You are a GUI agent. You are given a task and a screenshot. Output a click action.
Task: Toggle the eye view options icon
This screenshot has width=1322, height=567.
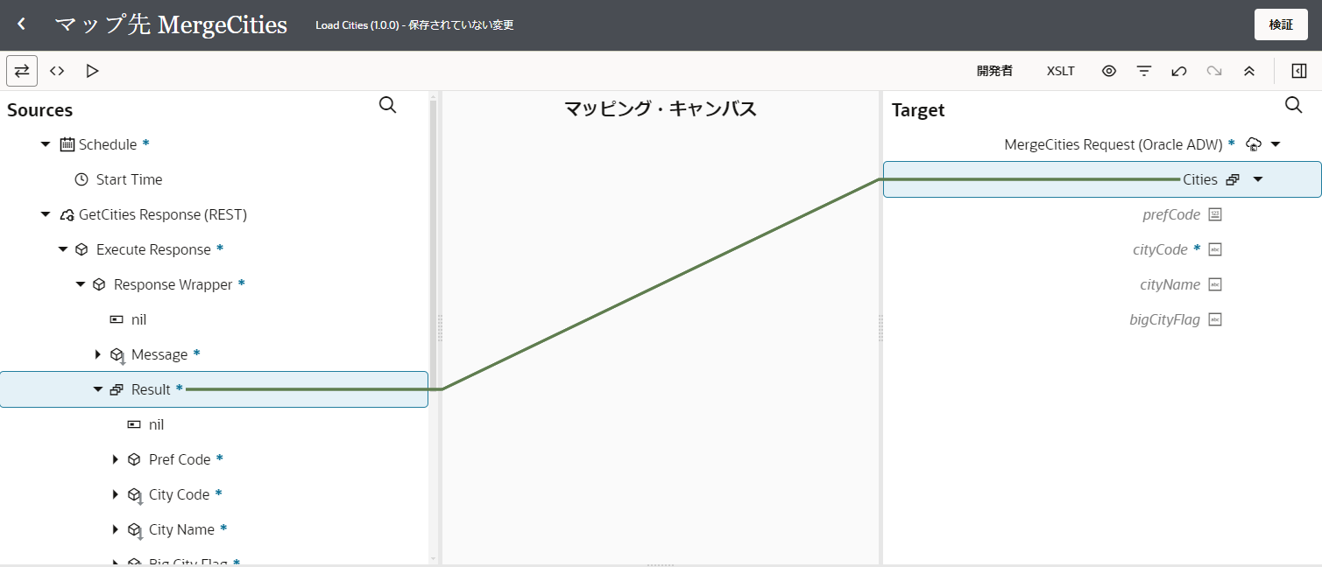coord(1109,71)
